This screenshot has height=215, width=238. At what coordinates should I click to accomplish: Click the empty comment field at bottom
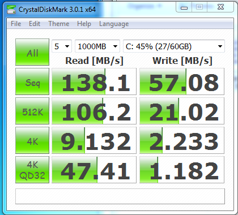click(120, 196)
